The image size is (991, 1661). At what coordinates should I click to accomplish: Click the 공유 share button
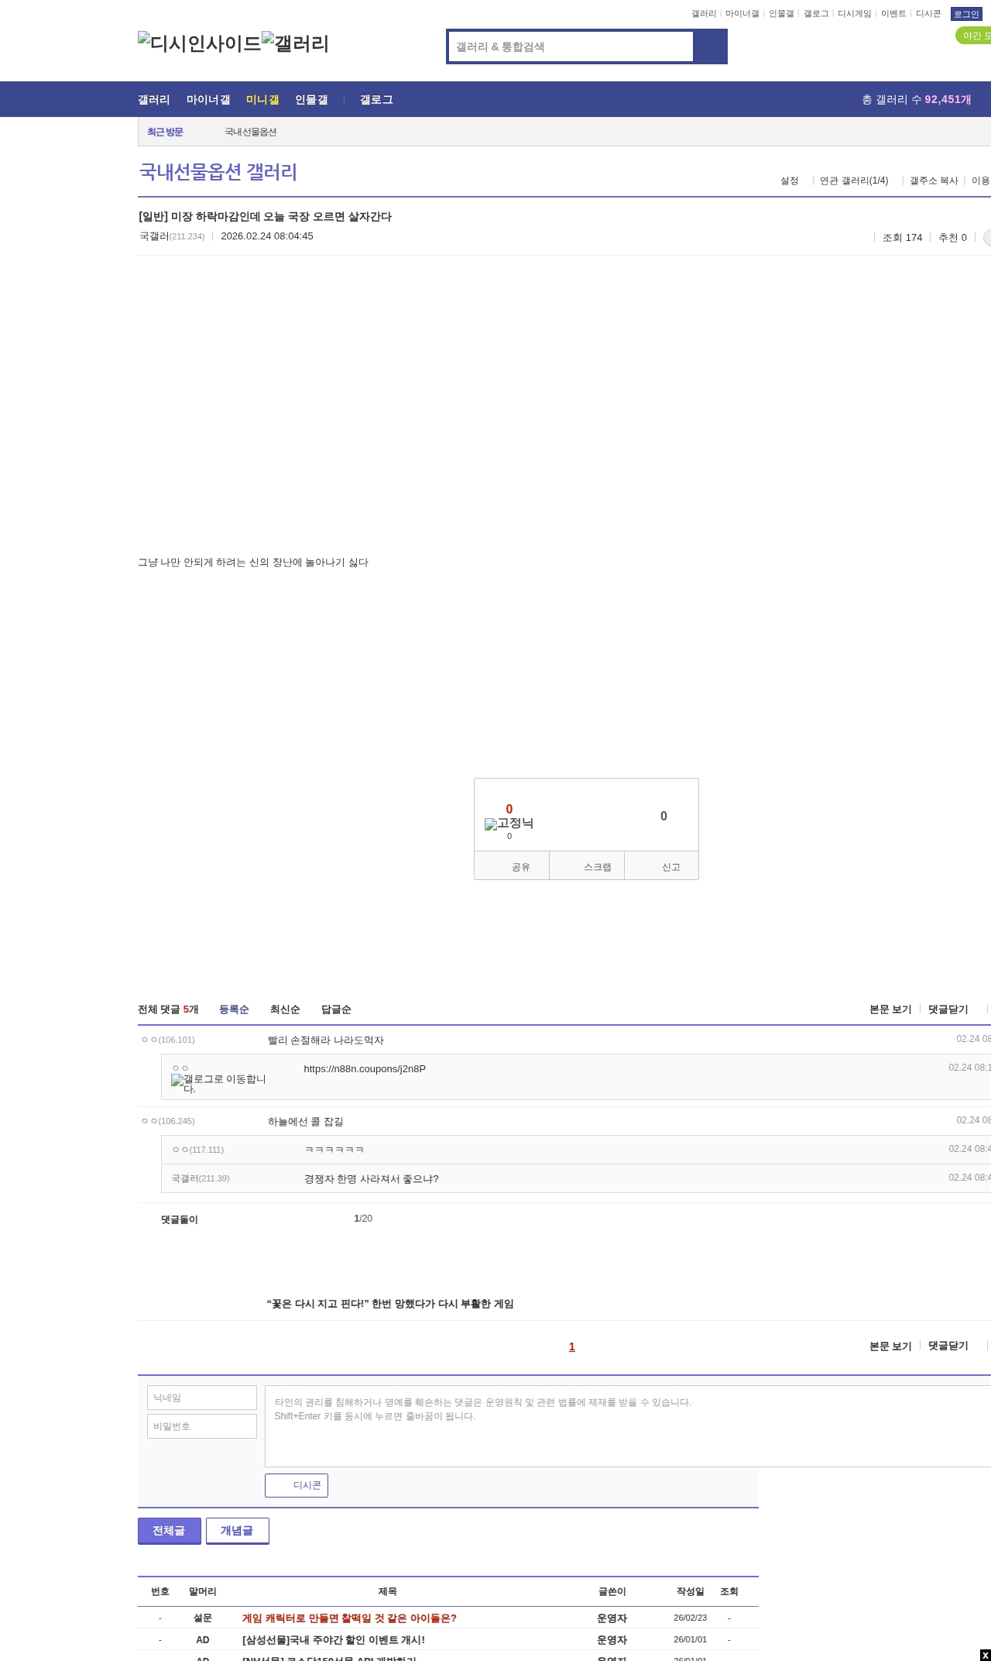click(x=512, y=866)
